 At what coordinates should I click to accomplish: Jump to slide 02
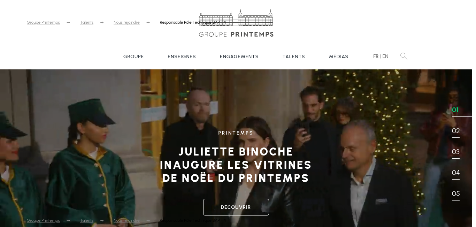[456, 131]
